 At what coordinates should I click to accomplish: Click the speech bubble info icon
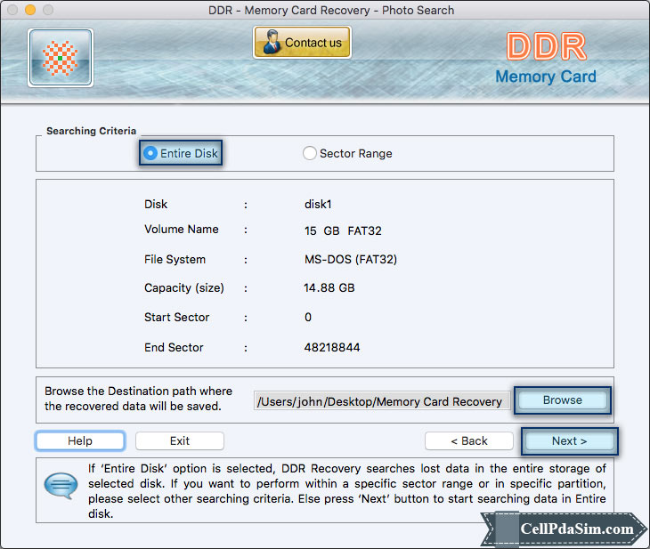61,486
